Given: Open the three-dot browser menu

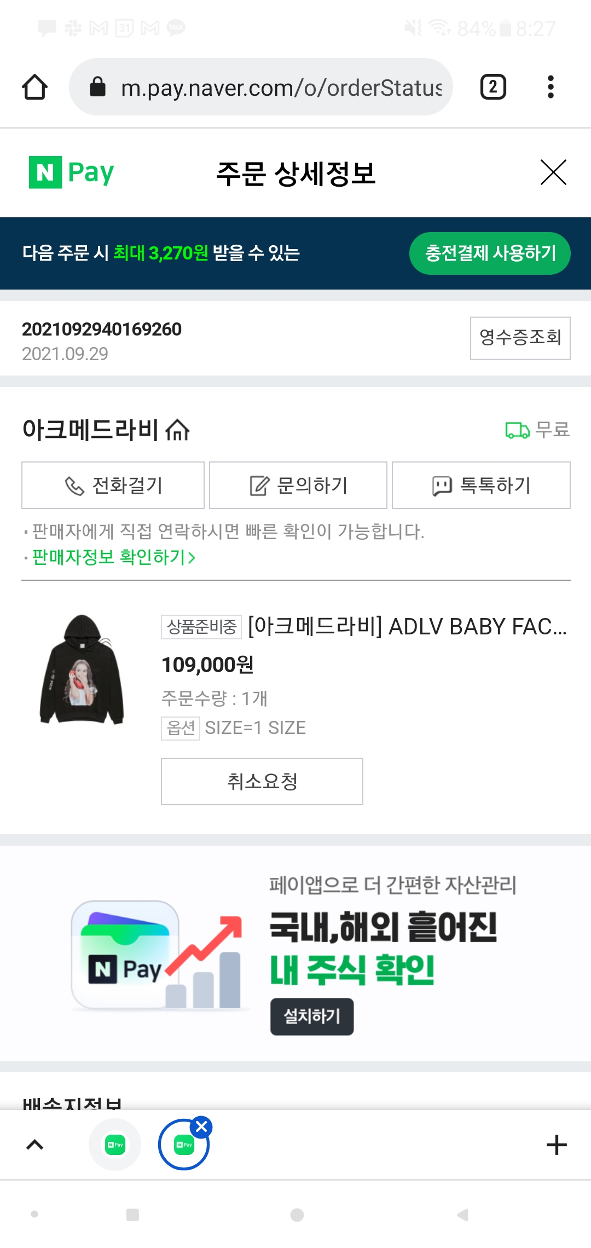Looking at the screenshot, I should (551, 87).
